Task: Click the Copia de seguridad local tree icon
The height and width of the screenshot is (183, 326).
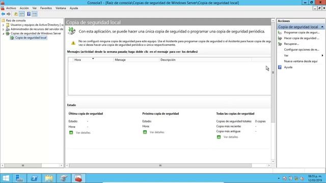Action: coord(12,38)
